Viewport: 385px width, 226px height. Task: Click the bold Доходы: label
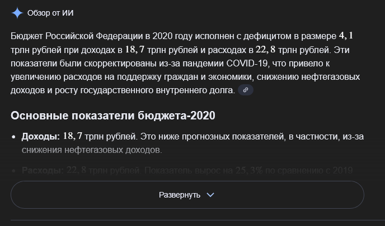[41, 136]
